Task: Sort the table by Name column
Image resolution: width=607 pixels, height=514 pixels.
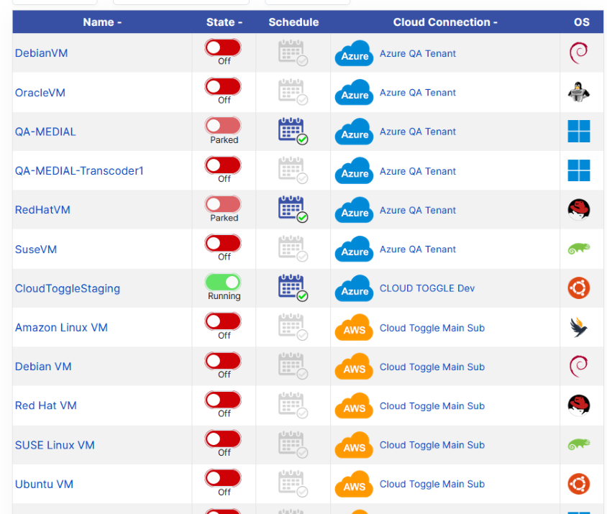Action: coord(102,22)
